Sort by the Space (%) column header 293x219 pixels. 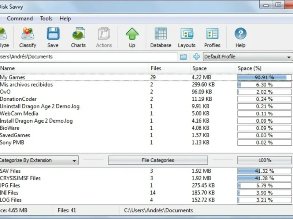pos(264,68)
